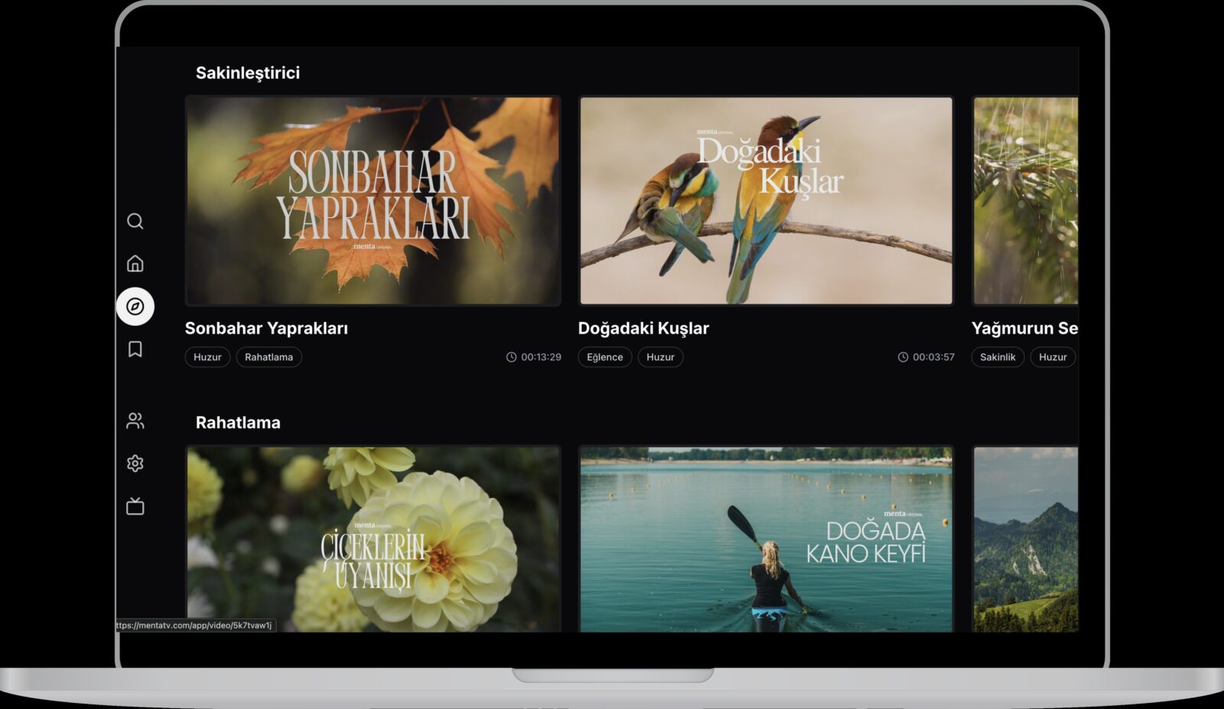Open the partially visible Yağmurun Sesi thumbnail

tap(1025, 200)
